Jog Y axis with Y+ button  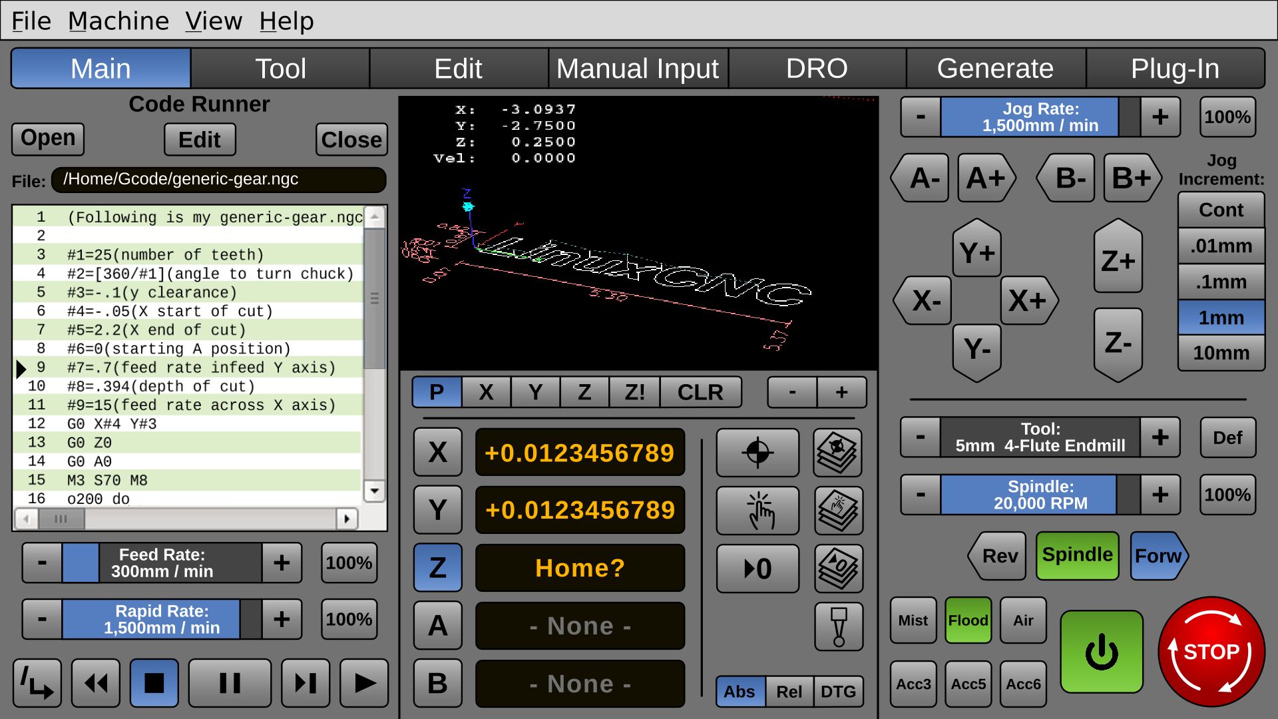pyautogui.click(x=976, y=248)
